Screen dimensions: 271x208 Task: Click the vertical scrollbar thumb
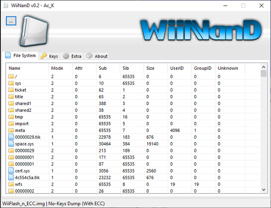[x=263, y=74]
